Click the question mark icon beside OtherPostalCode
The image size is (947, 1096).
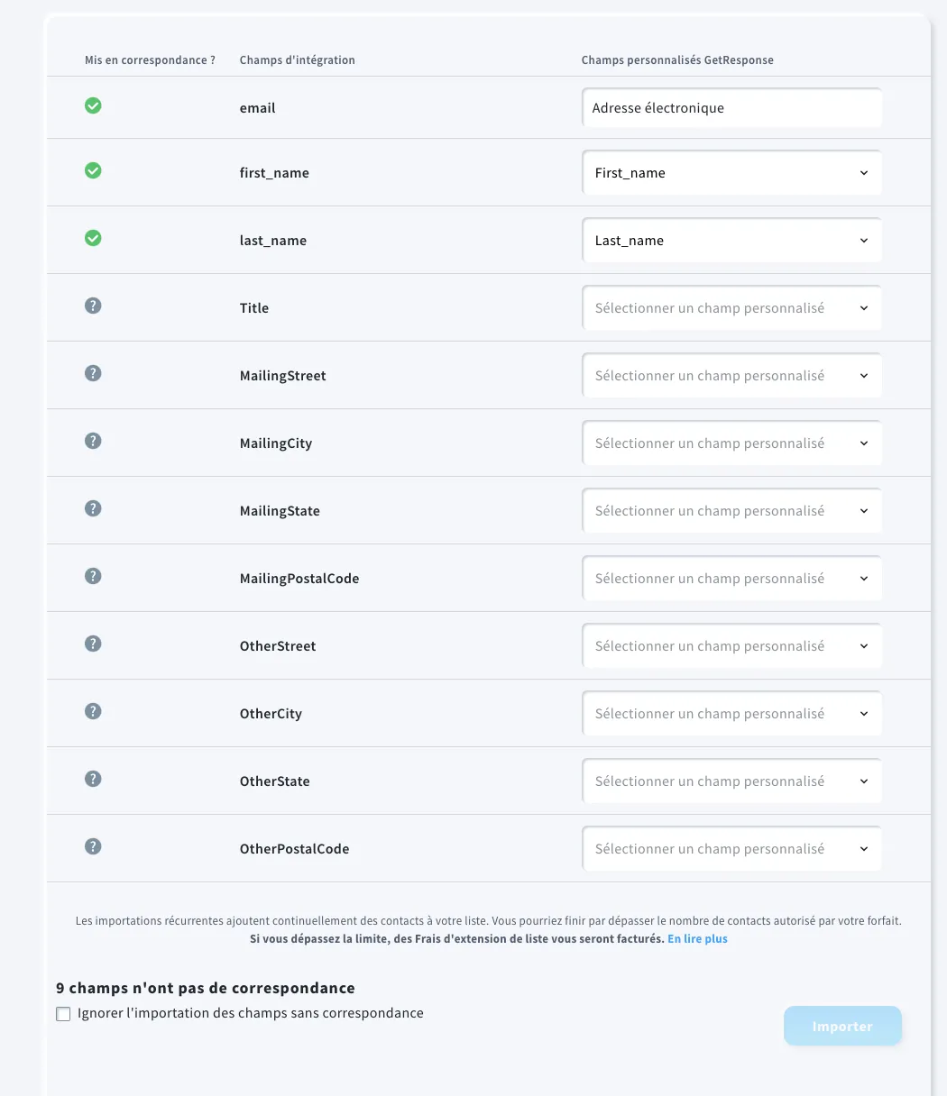point(93,846)
